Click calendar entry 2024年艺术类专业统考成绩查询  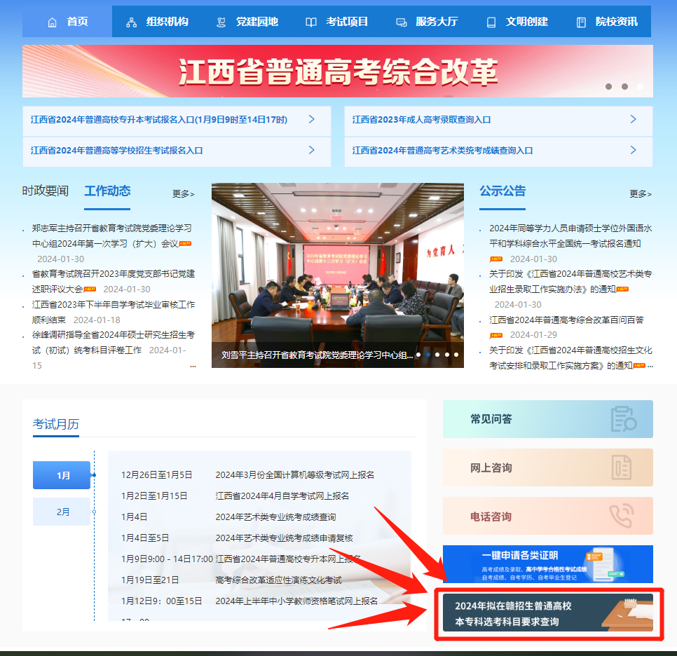pos(276,517)
